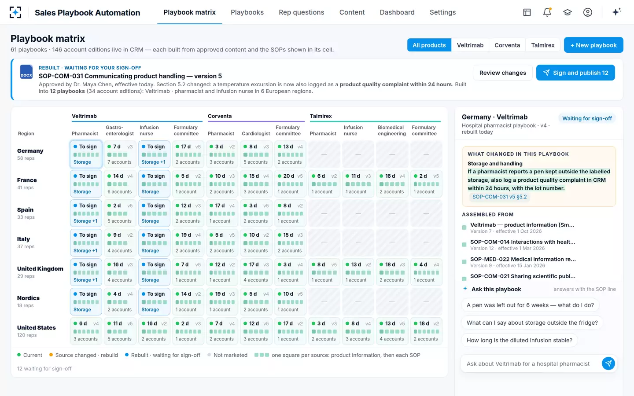Create a New playbook

pos(593,45)
